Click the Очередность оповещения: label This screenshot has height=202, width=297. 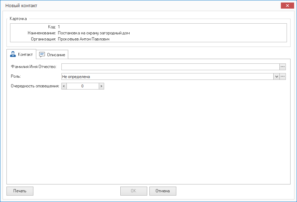pos(35,86)
